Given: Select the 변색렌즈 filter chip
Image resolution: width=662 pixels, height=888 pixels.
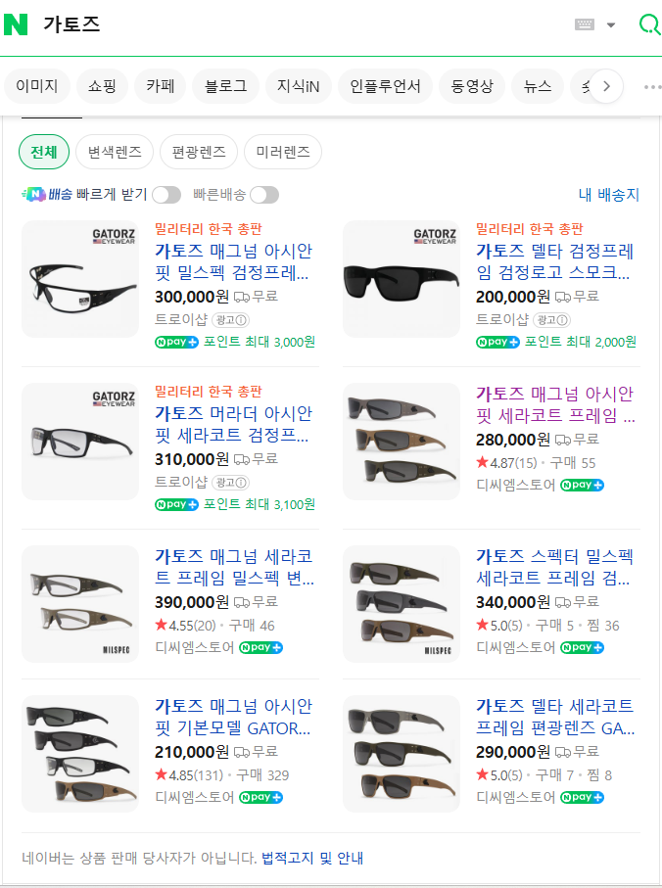Looking at the screenshot, I should pos(115,152).
